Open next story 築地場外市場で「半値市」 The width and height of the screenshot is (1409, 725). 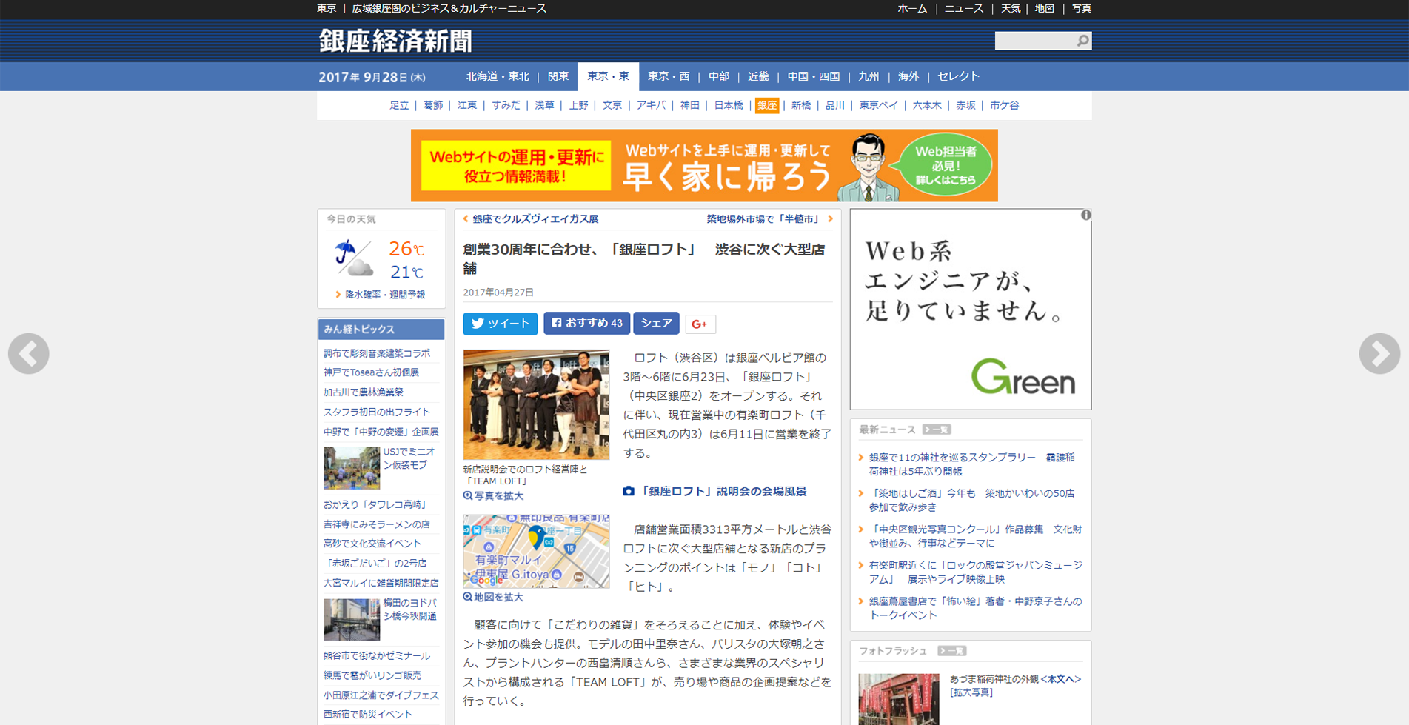click(x=763, y=219)
